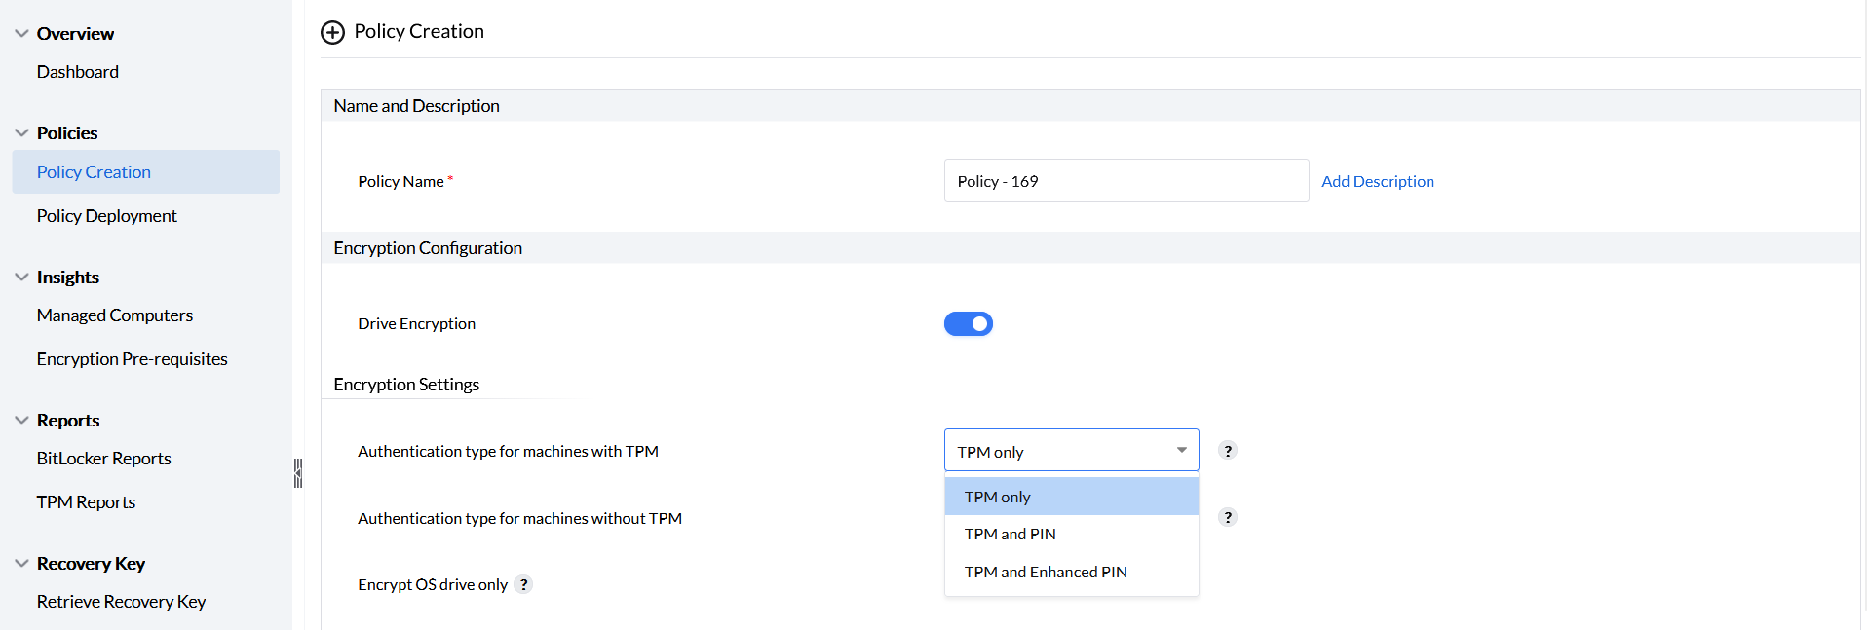This screenshot has width=1869, height=630.
Task: Click the Policy Name input field
Action: 1125,181
